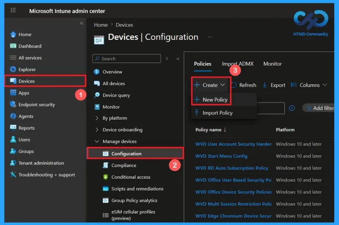This screenshot has width=339, height=225.
Task: Click the Device query icon
Action: [x=97, y=95]
